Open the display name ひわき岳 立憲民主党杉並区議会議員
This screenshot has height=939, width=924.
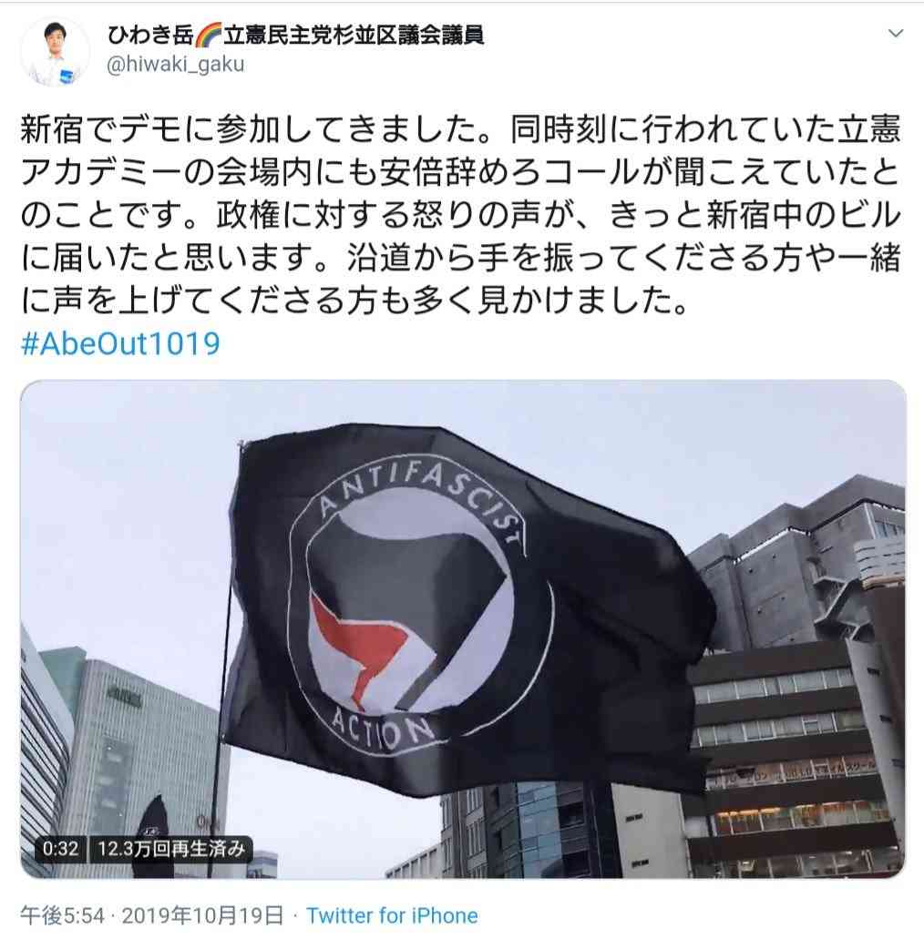[295, 36]
